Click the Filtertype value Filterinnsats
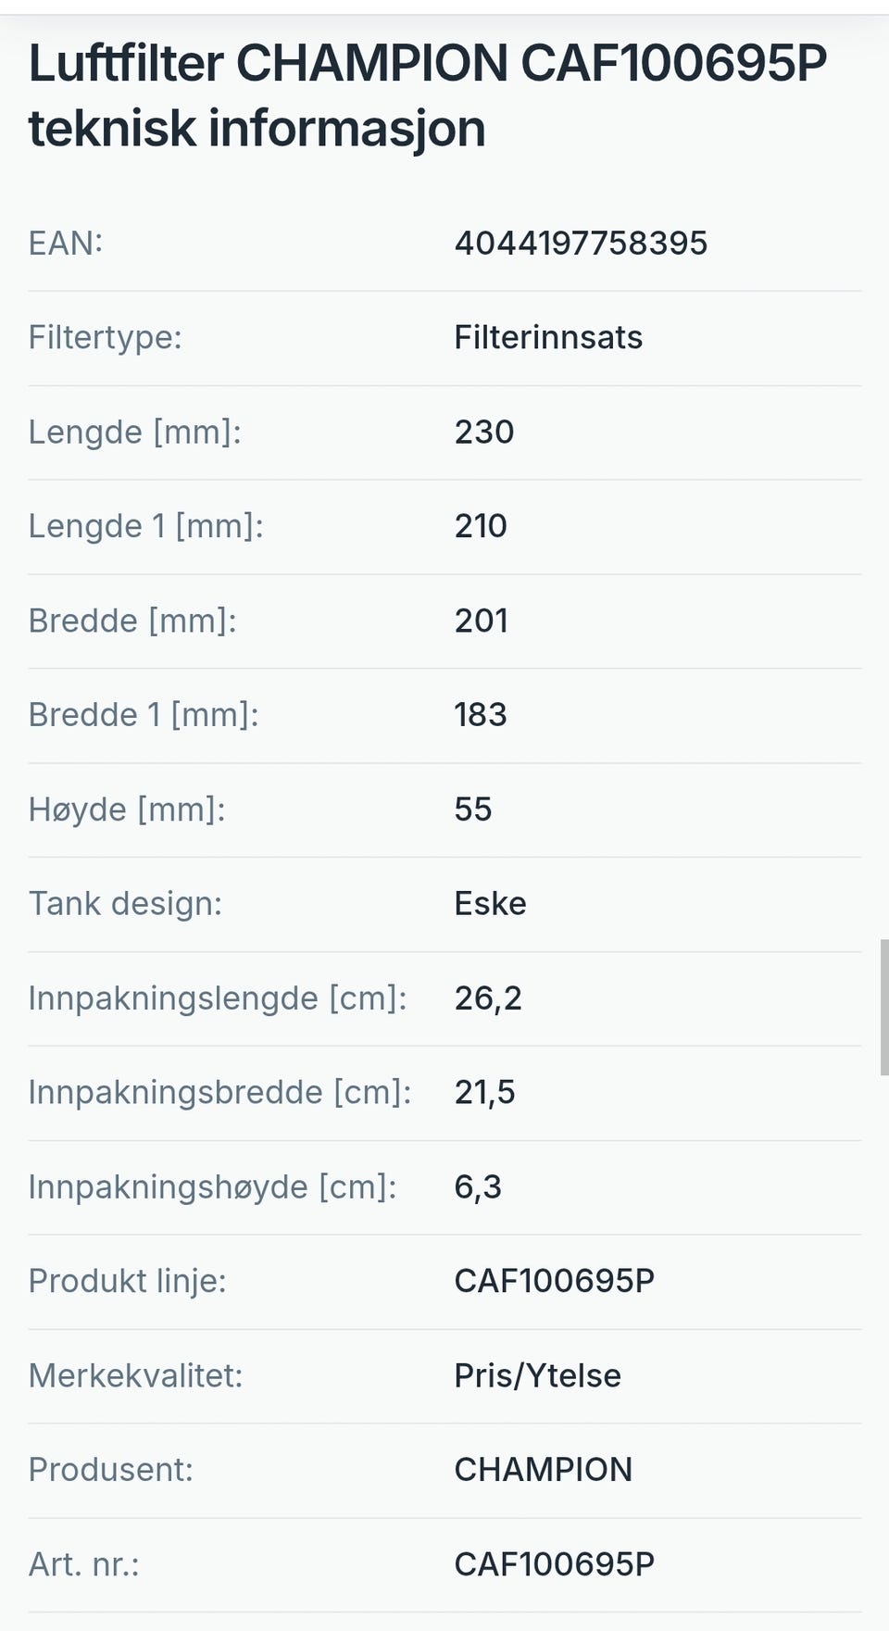 pyautogui.click(x=548, y=338)
